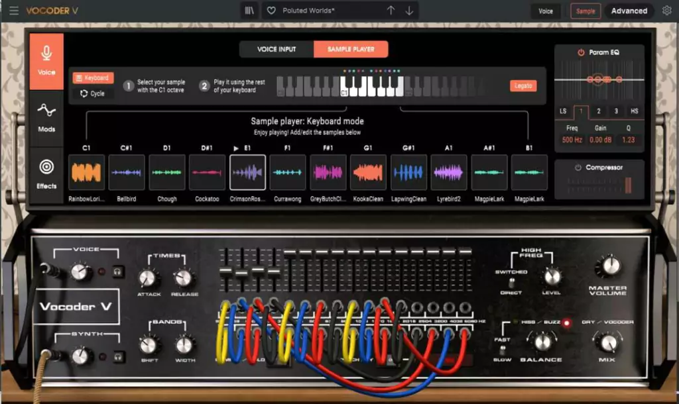The height and width of the screenshot is (404, 679).
Task: Toggle the Voice headphone monitor button
Action: [x=117, y=272]
